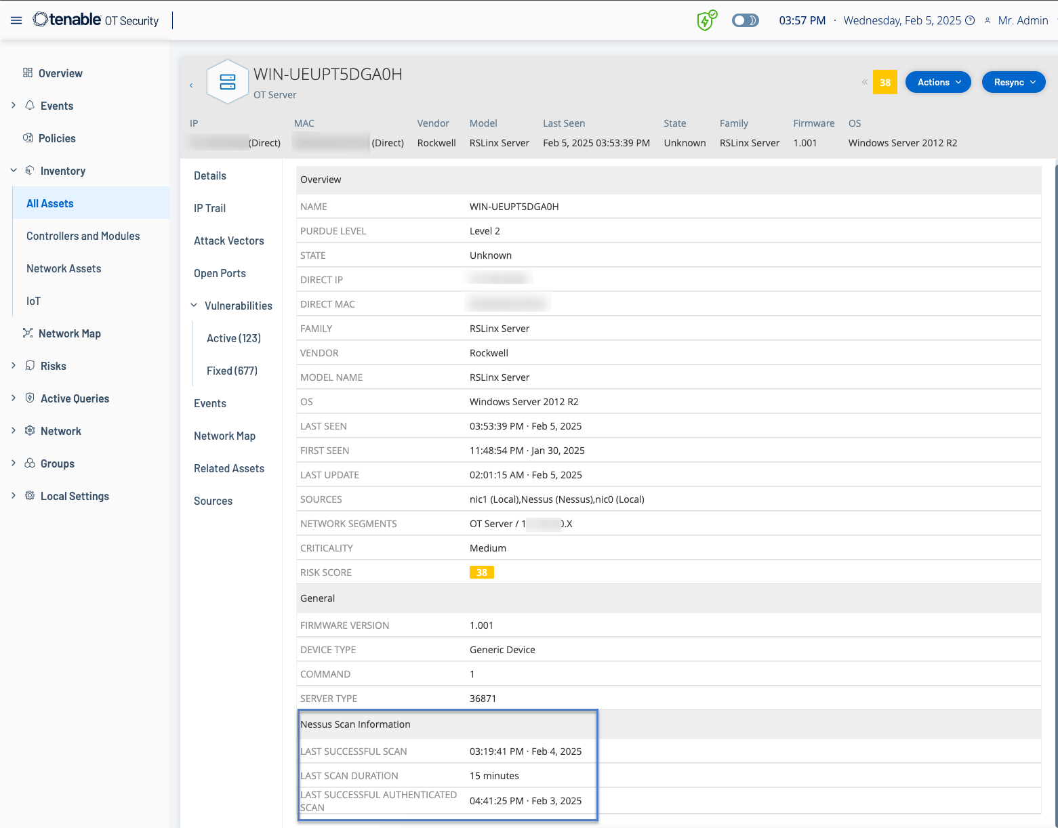Viewport: 1058px width, 828px height.
Task: Open the Resync dropdown
Action: click(x=1013, y=82)
